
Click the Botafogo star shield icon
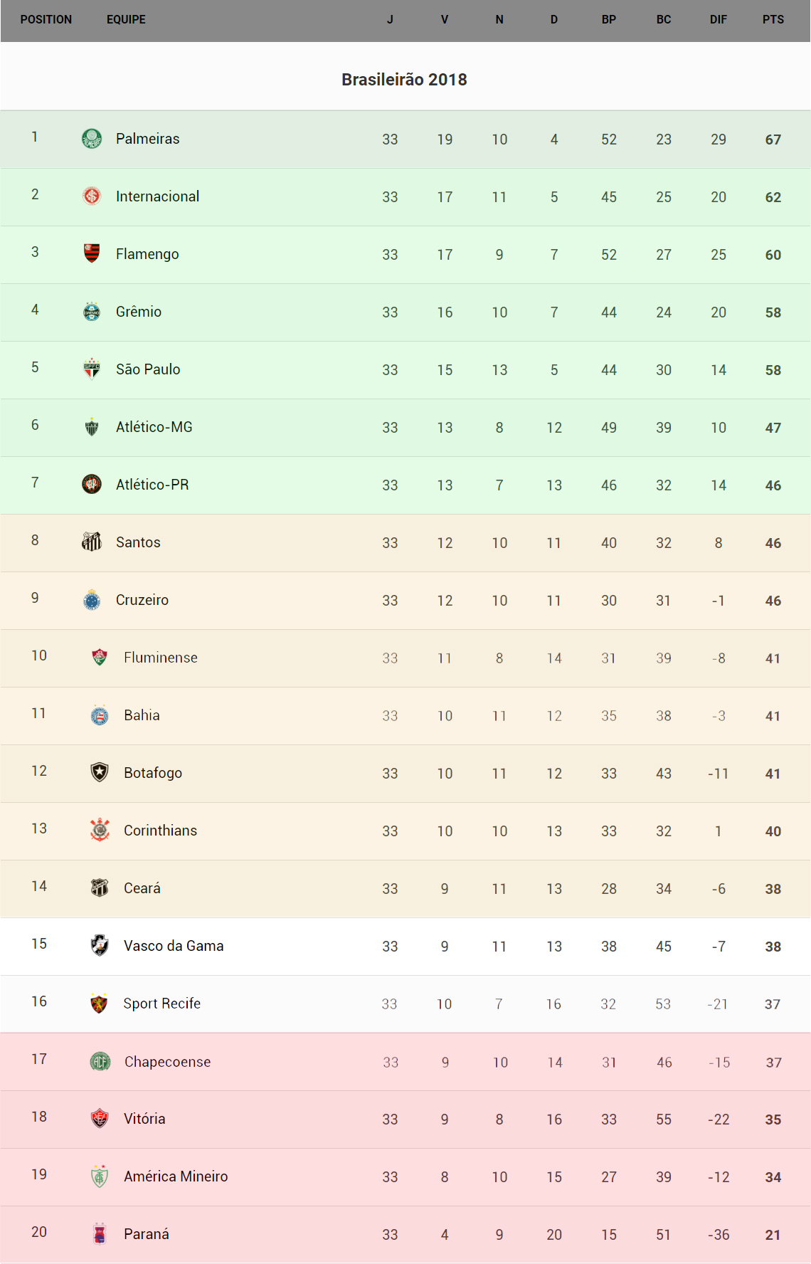pos(100,772)
